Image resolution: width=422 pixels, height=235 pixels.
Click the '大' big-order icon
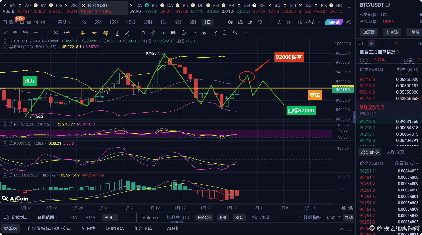point(94,33)
